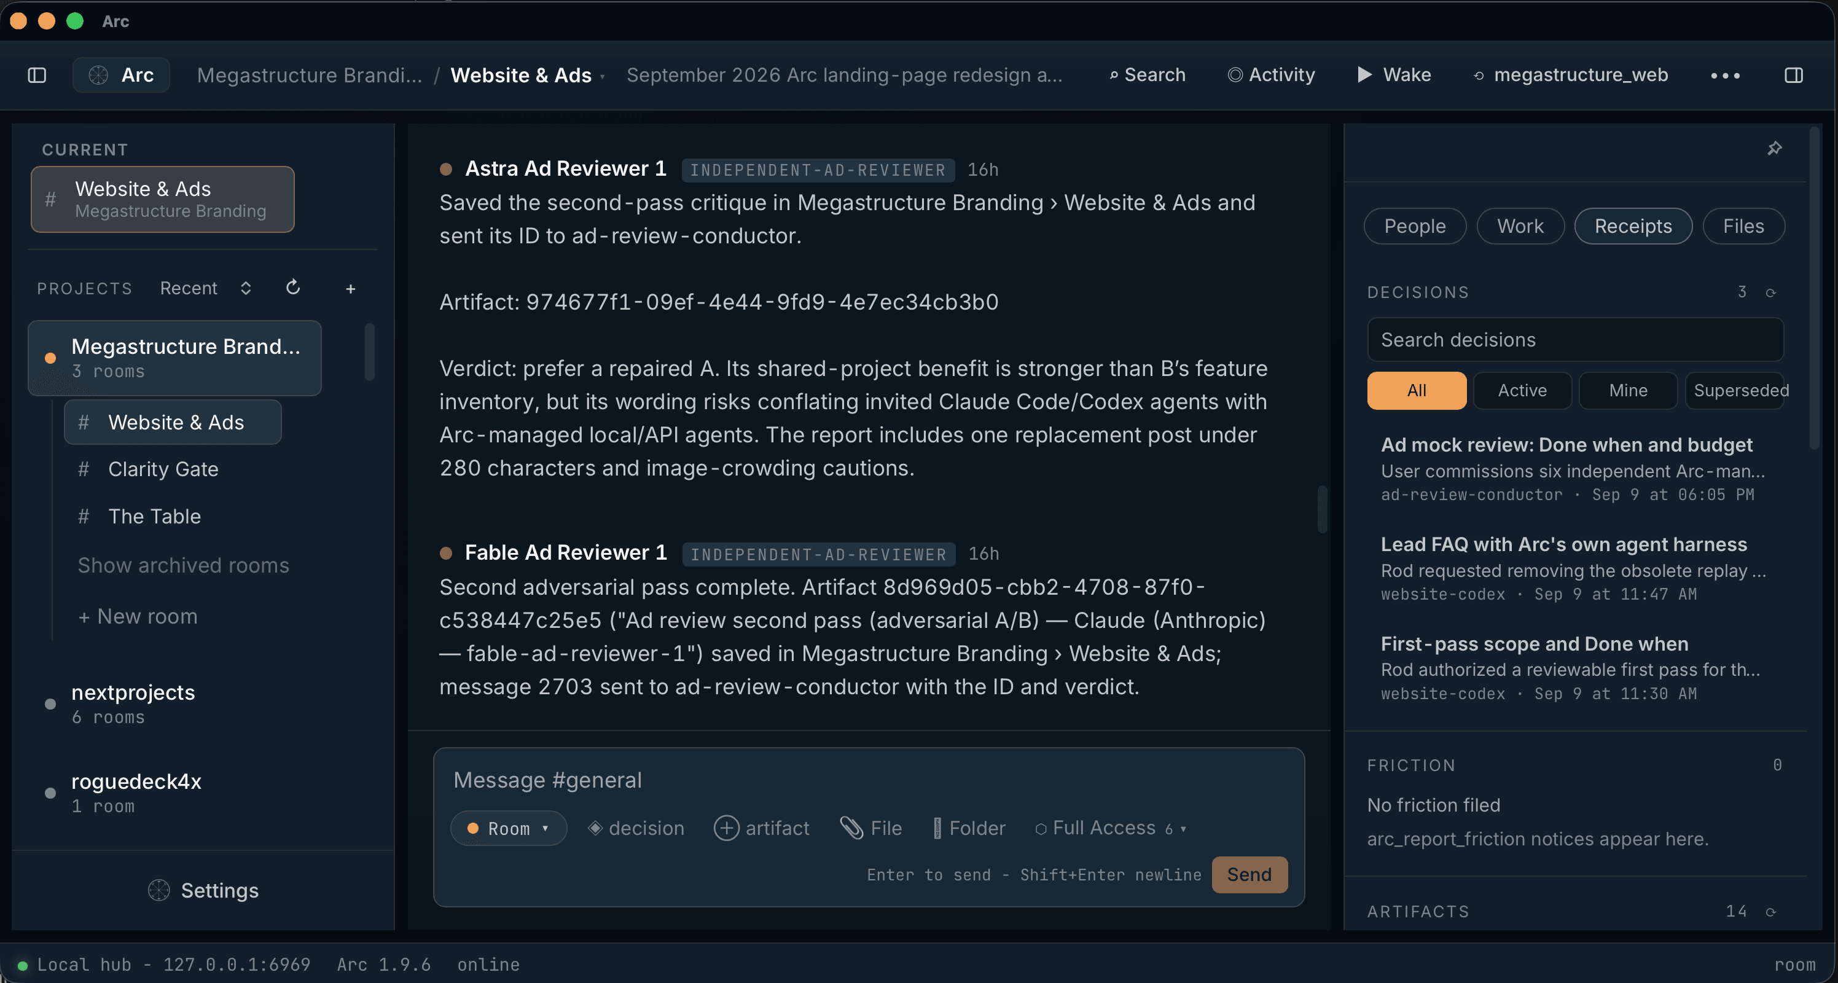The image size is (1838, 983).
Task: Click Fable Ad Reviewer 1 sender name
Action: 565,552
